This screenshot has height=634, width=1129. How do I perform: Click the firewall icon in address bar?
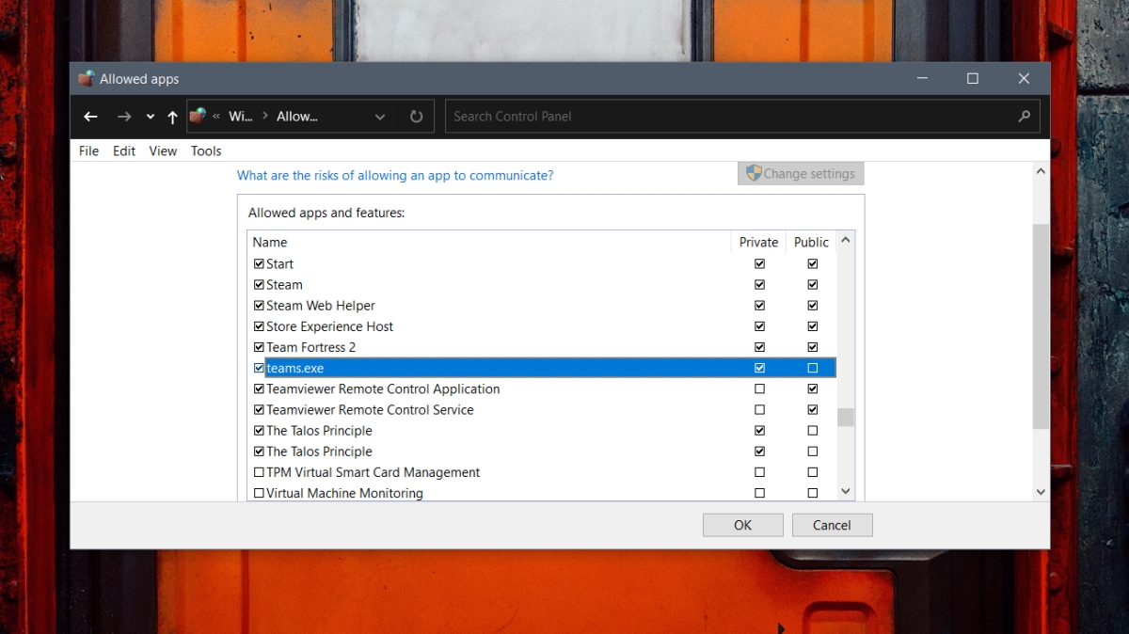click(198, 116)
